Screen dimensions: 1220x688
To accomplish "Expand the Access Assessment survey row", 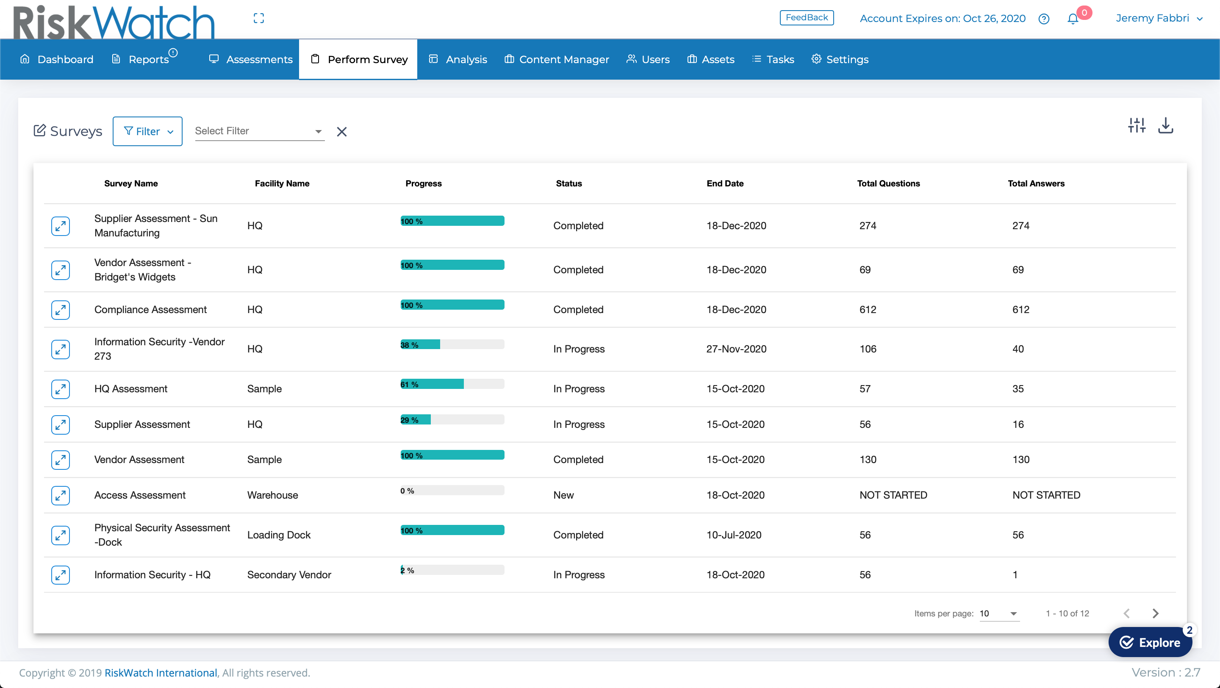I will tap(61, 495).
